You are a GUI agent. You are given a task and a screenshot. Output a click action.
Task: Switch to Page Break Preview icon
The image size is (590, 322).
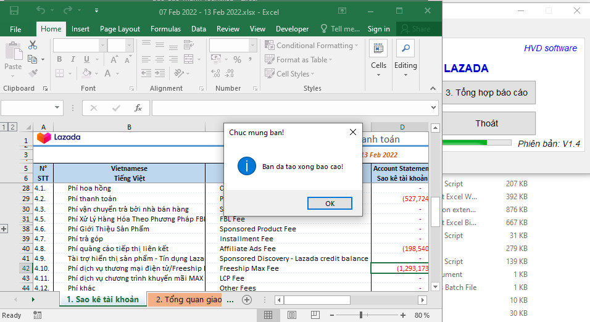[x=315, y=315]
